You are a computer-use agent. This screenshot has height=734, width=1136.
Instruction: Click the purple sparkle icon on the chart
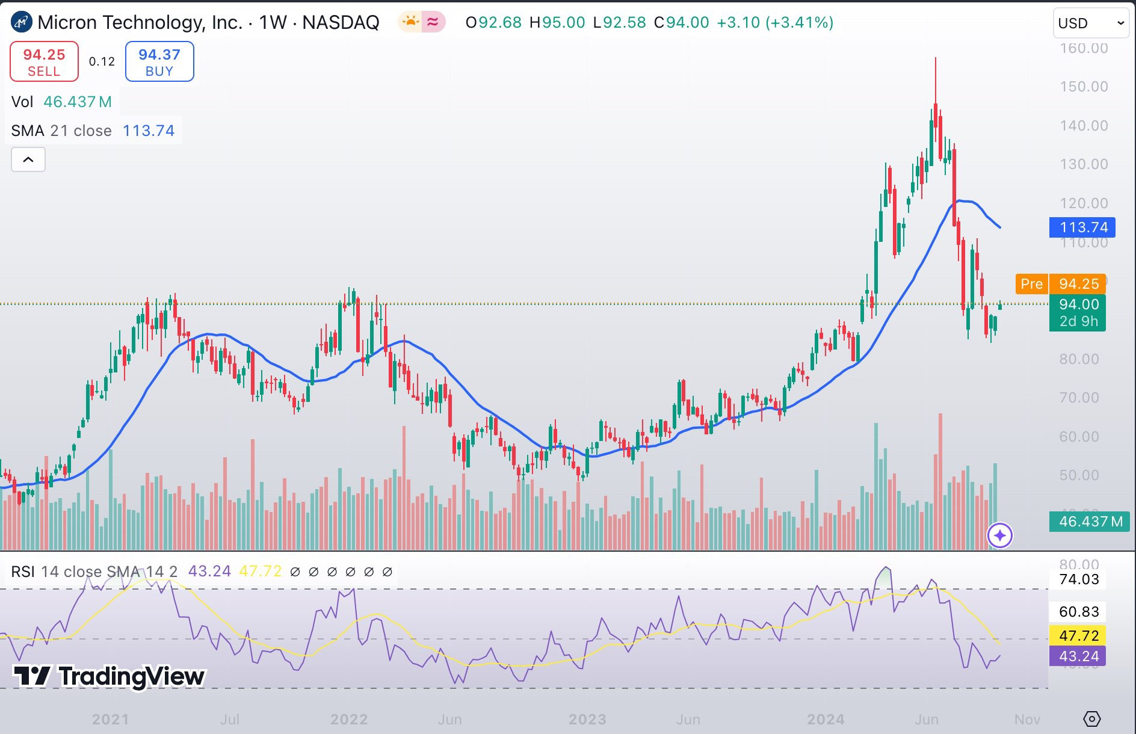tap(1000, 535)
